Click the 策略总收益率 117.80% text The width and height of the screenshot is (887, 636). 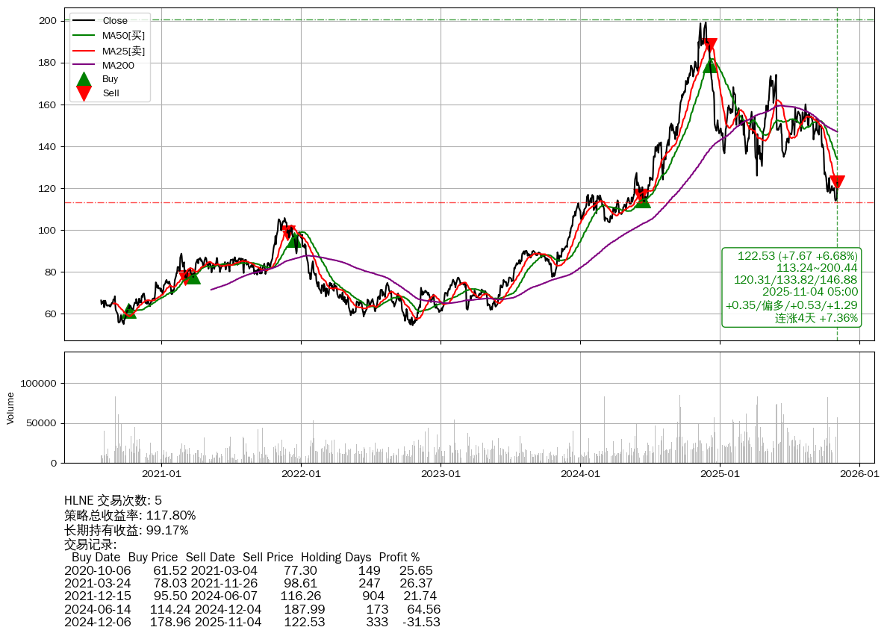130,516
